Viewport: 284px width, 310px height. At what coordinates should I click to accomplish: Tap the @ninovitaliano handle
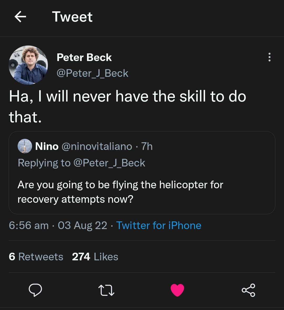97,146
